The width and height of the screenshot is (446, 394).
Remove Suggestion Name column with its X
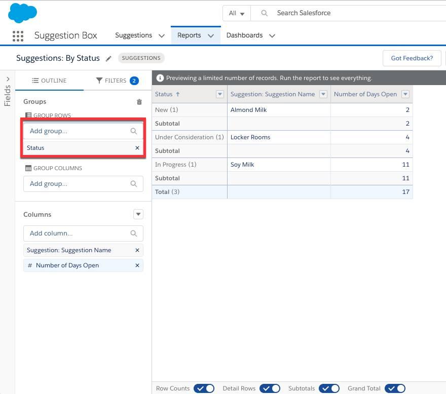pyautogui.click(x=137, y=250)
